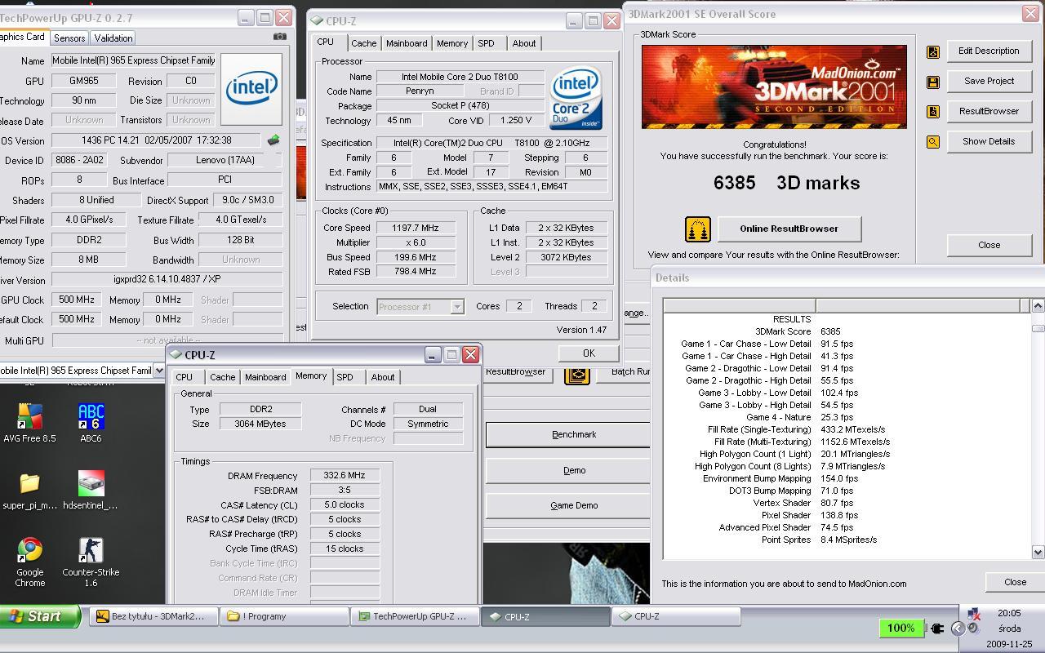1045x653 pixels.
Task: Click the yellow icon beside Batch Run
Action: (577, 374)
